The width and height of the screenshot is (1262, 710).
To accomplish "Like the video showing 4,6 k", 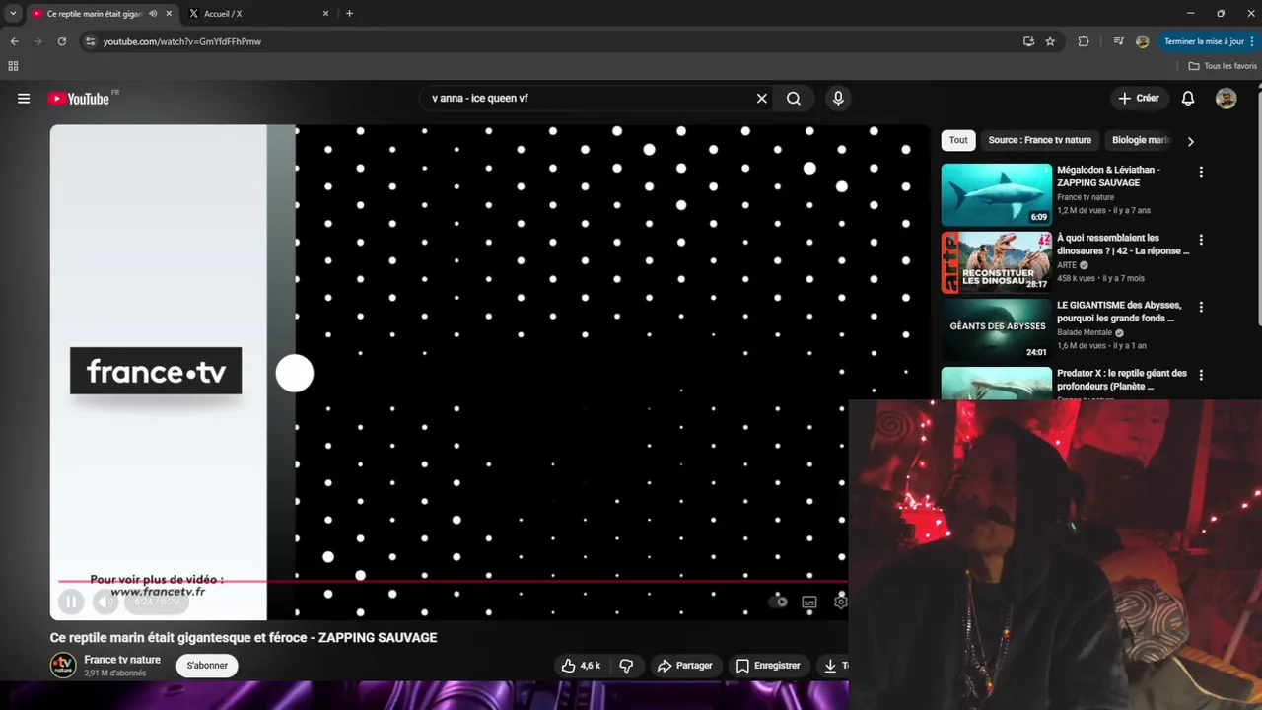I will [580, 666].
